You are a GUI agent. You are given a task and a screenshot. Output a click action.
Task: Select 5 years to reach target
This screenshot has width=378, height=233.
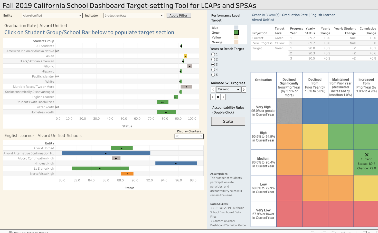[213, 75]
